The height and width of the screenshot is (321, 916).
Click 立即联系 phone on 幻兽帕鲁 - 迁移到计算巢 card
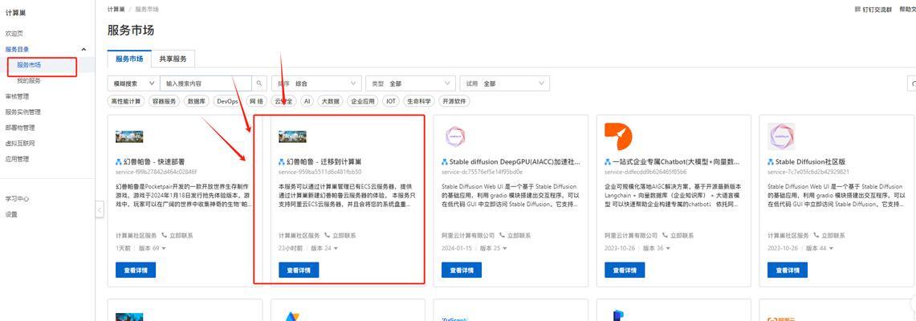coord(340,236)
